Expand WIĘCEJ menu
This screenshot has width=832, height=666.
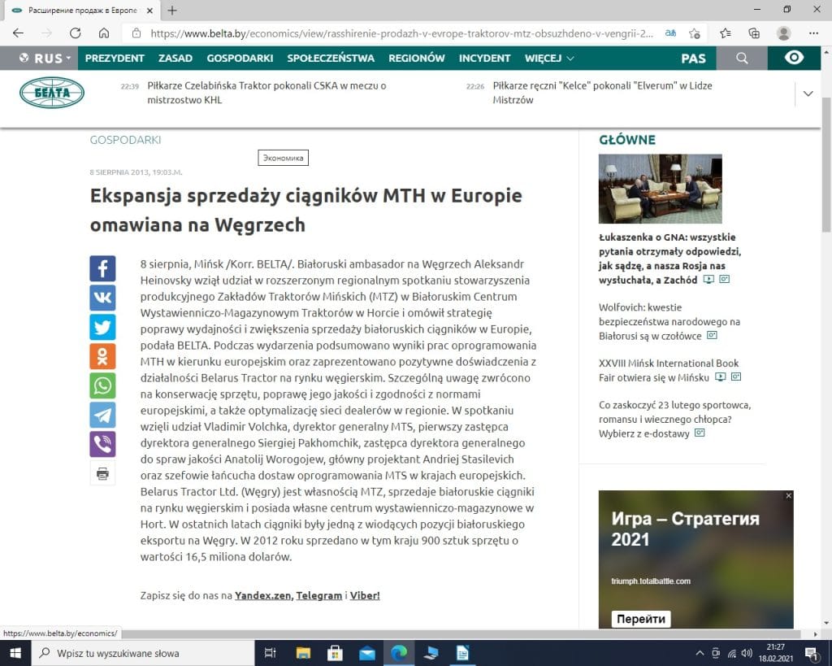(x=549, y=58)
